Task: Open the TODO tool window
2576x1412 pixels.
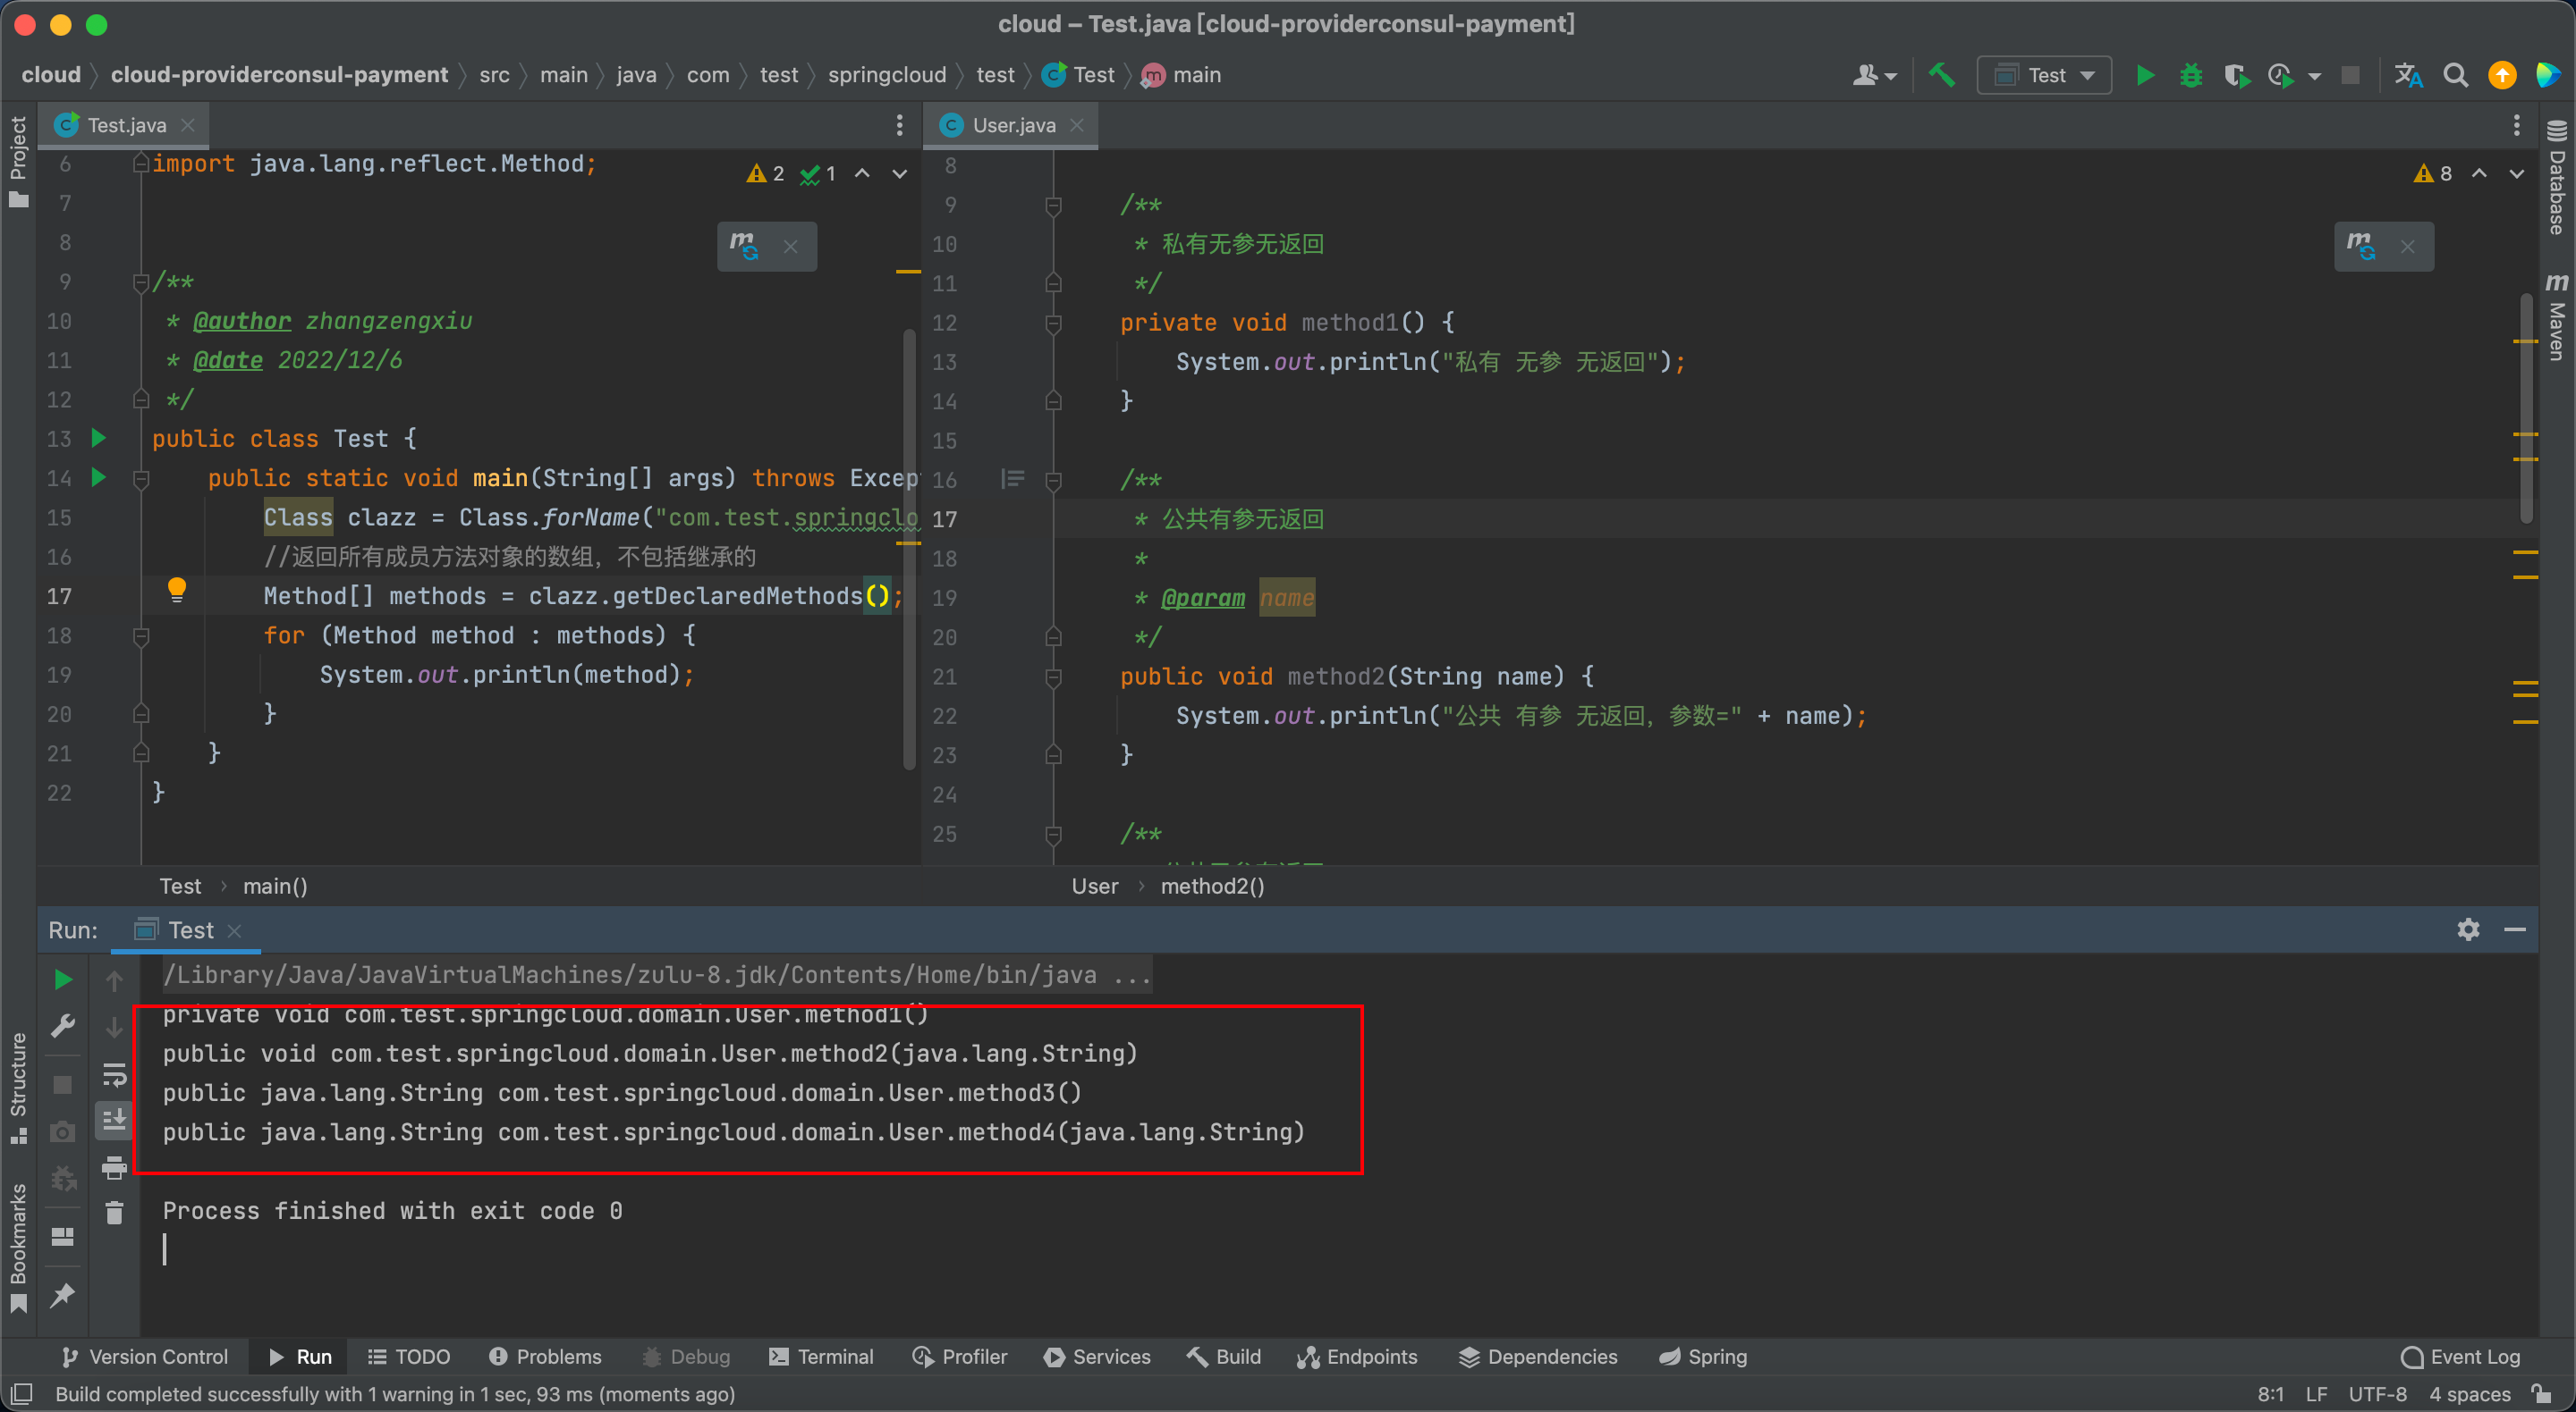Action: point(409,1356)
